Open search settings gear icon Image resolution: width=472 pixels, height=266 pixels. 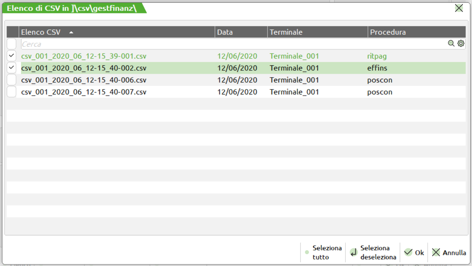click(461, 44)
